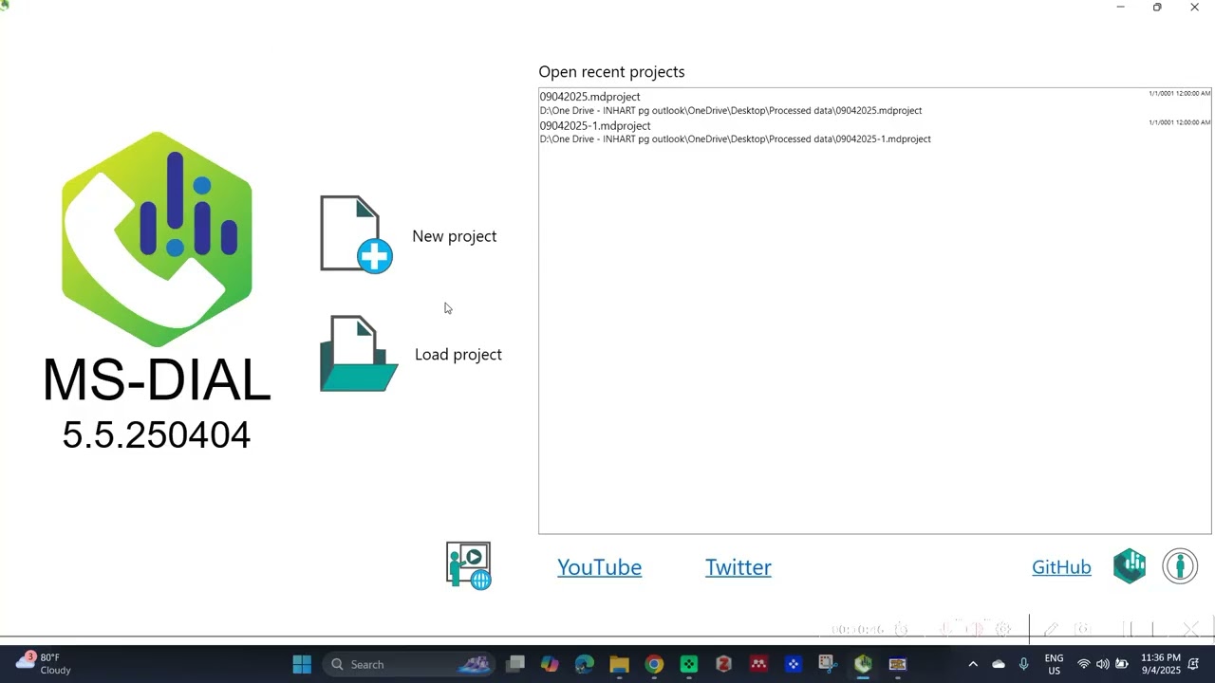Open Google Chrome from the taskbar
The image size is (1215, 683).
654,664
